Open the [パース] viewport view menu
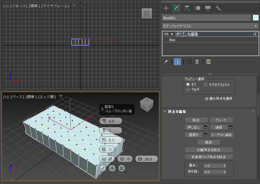 pyautogui.click(x=17, y=97)
